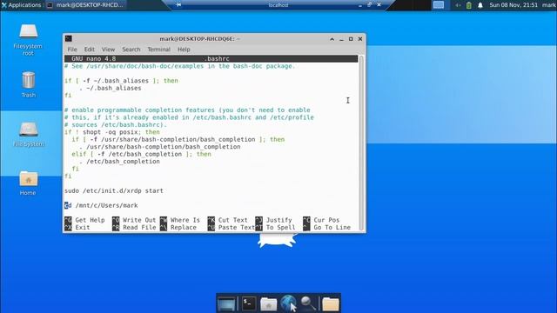The height and width of the screenshot is (313, 557).
Task: Select the File System desktop icon
Action: (x=29, y=134)
